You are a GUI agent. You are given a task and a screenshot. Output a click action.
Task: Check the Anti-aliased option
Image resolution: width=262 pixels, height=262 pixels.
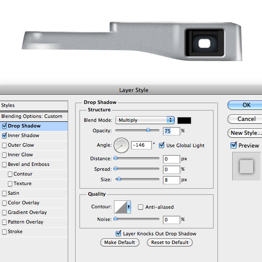[x=141, y=207]
